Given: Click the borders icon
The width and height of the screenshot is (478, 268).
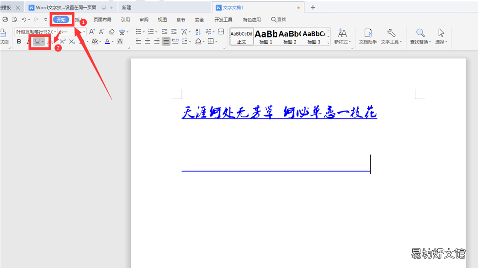Looking at the screenshot, I should coord(211,42).
